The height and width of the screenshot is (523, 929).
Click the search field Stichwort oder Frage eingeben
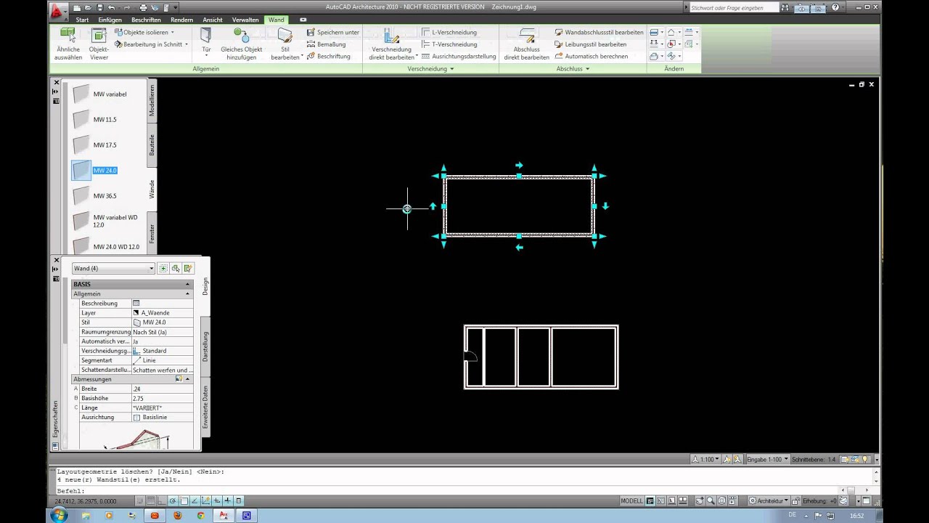[x=733, y=7]
